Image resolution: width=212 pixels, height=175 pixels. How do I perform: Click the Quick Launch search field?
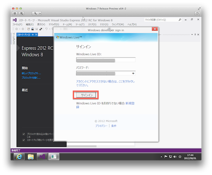click(161, 20)
